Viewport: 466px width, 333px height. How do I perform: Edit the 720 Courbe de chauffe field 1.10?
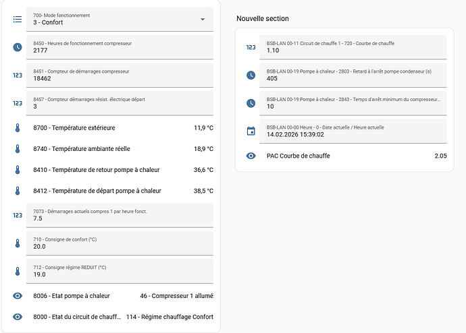coord(353,47)
